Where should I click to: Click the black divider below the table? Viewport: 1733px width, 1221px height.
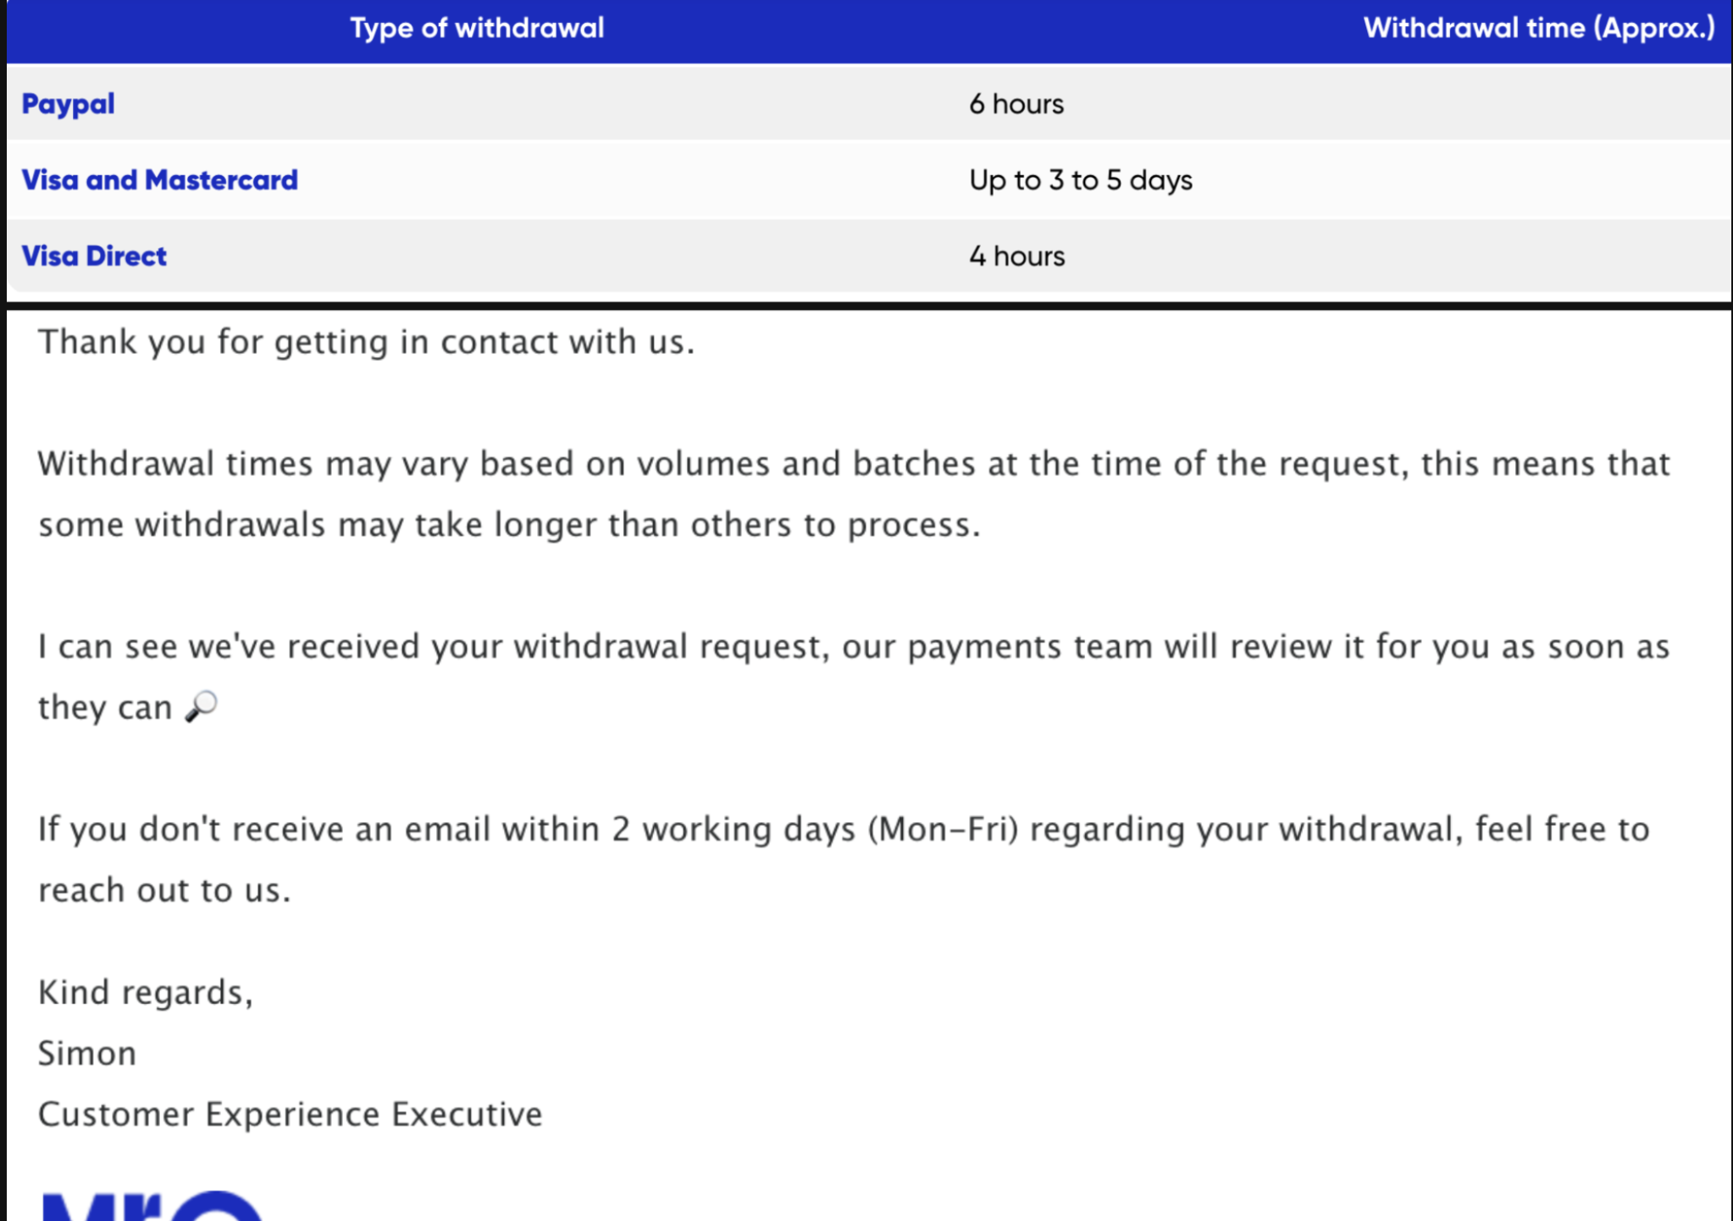click(x=867, y=305)
